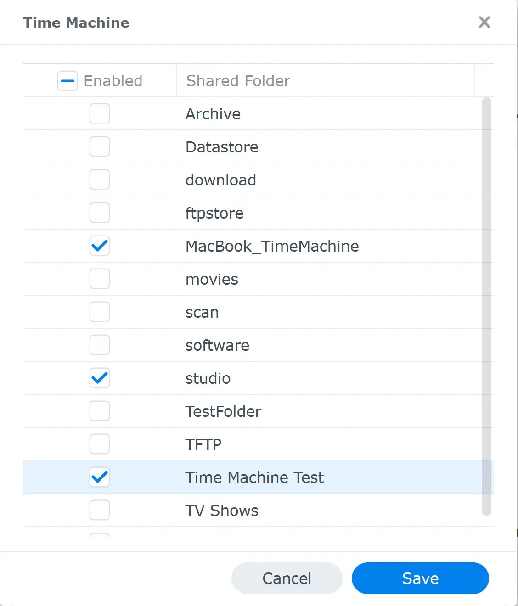Disable the Time Machine Test checkbox

(99, 477)
